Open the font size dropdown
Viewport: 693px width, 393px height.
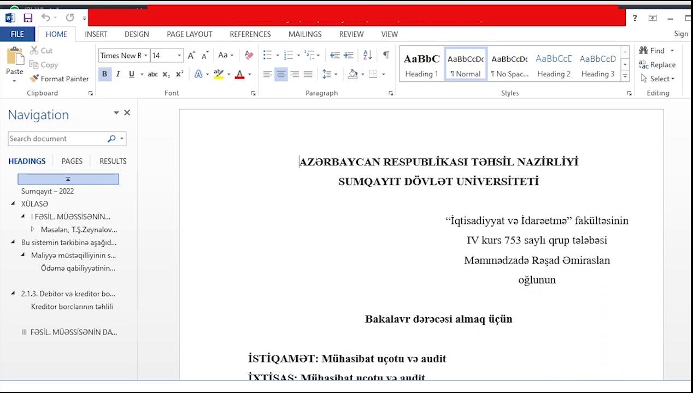(179, 55)
